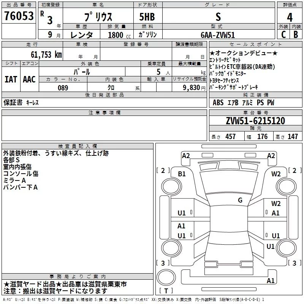Viewport: 304px width, 304px height.
Task: Click the width value 176
Action: [262, 136]
